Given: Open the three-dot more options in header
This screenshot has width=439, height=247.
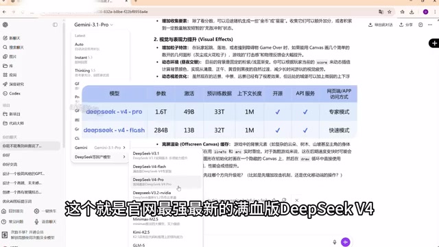Looking at the screenshot, I should point(430,25).
